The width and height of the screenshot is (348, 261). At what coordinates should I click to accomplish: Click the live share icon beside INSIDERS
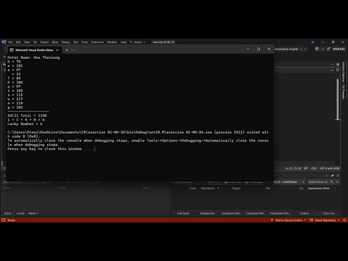click(328, 49)
